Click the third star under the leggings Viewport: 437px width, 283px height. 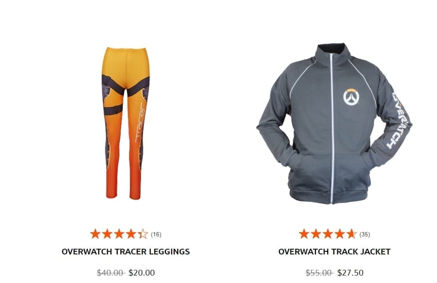[x=119, y=234]
